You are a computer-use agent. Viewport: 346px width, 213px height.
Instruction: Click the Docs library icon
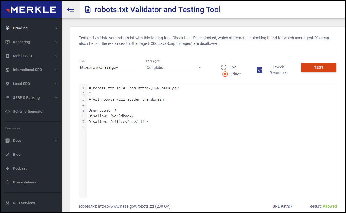click(x=8, y=141)
